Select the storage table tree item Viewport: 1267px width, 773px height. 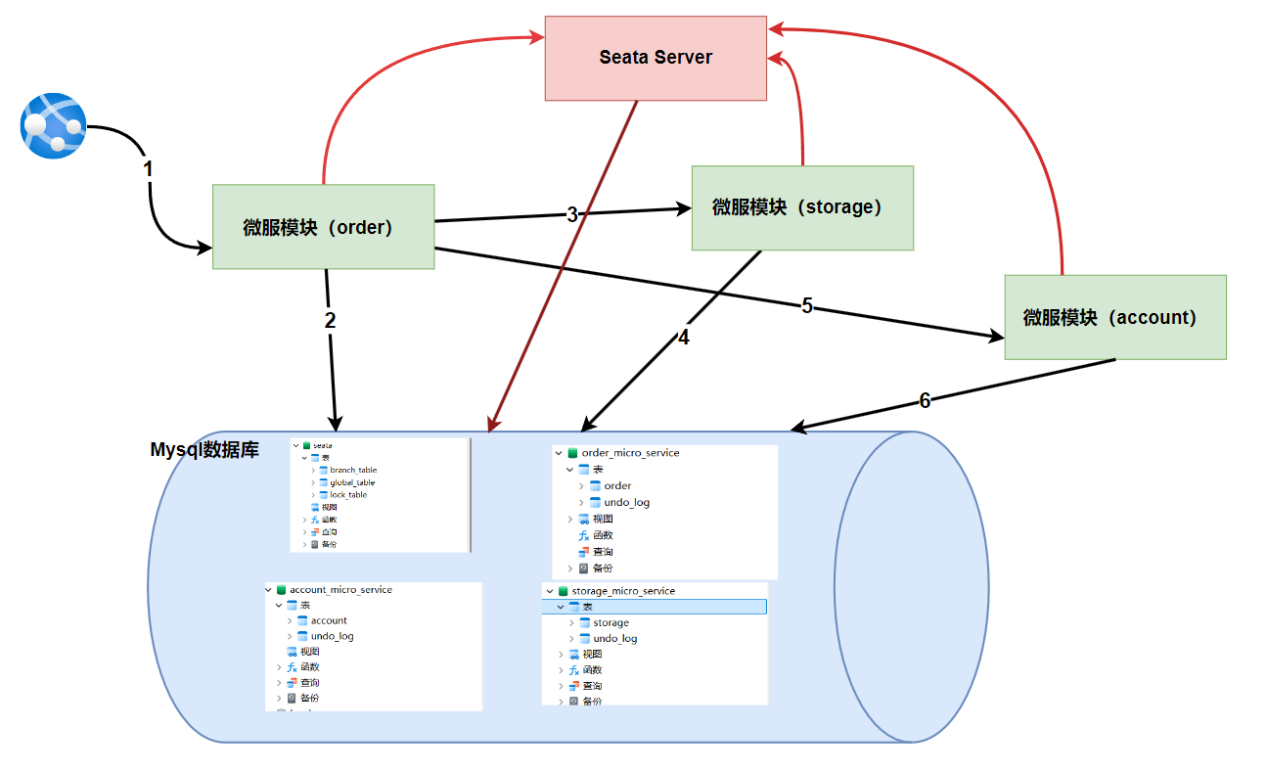(611, 623)
